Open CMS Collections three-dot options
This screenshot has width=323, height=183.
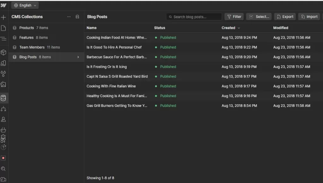[69, 17]
